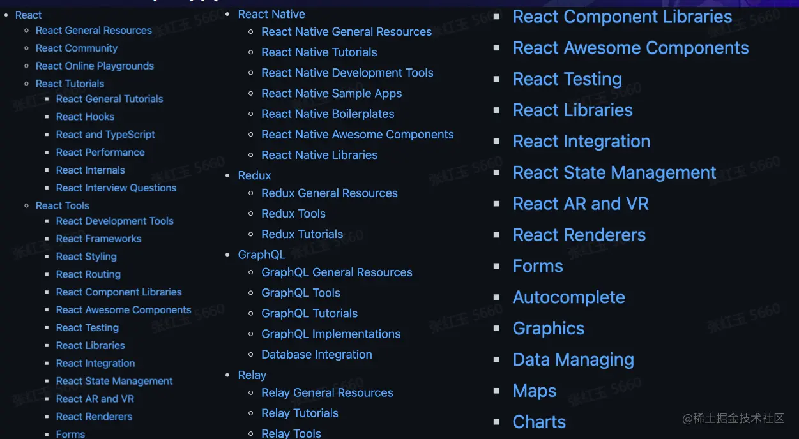
Task: Go to React Performance section
Action: pyautogui.click(x=100, y=153)
